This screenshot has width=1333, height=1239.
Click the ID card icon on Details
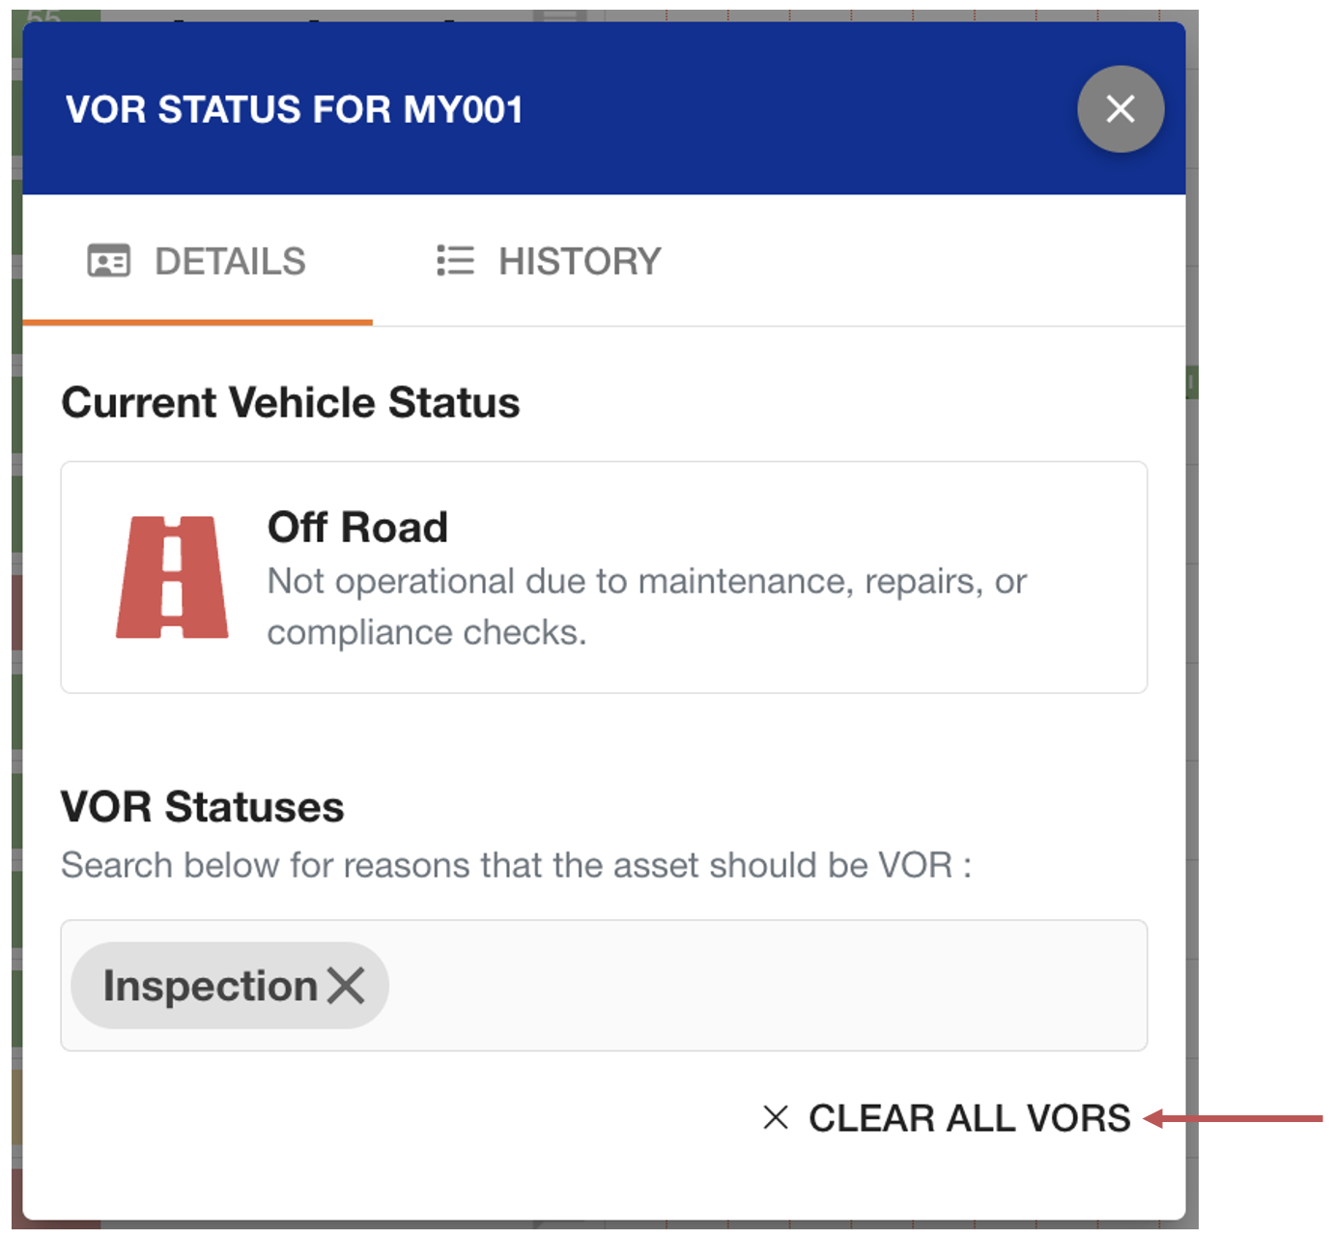pos(108,261)
